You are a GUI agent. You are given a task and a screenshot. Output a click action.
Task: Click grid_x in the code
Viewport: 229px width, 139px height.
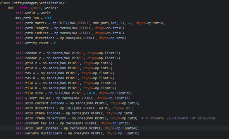tap(31, 63)
